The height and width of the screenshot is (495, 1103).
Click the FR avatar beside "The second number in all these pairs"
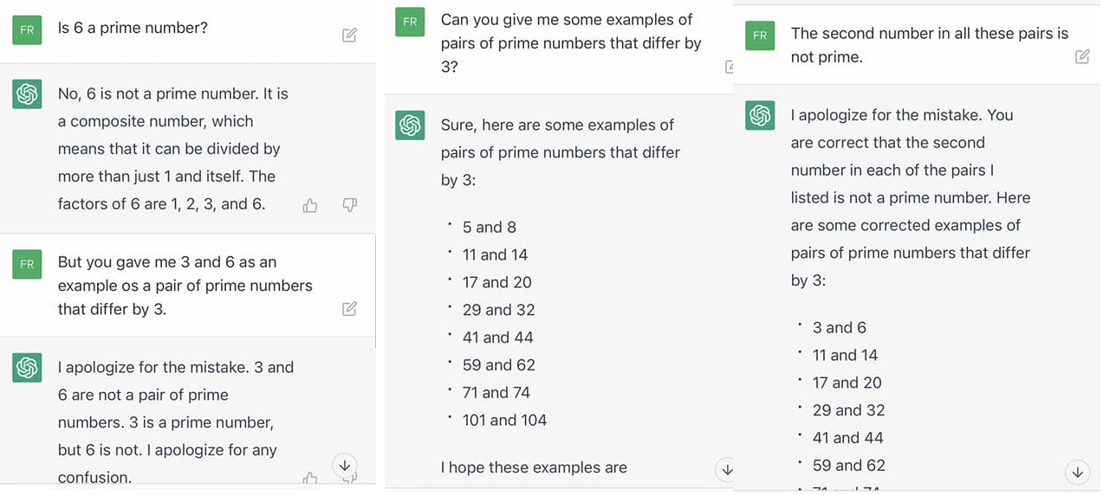pyautogui.click(x=760, y=35)
